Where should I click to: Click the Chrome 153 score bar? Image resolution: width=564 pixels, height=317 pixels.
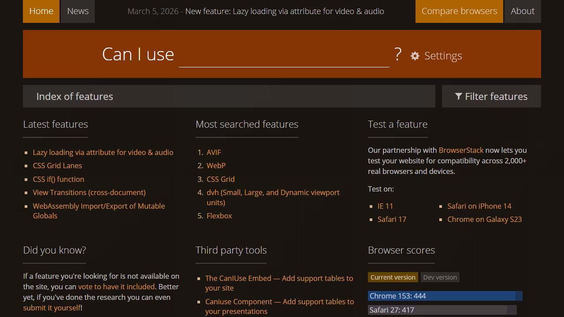[445, 296]
